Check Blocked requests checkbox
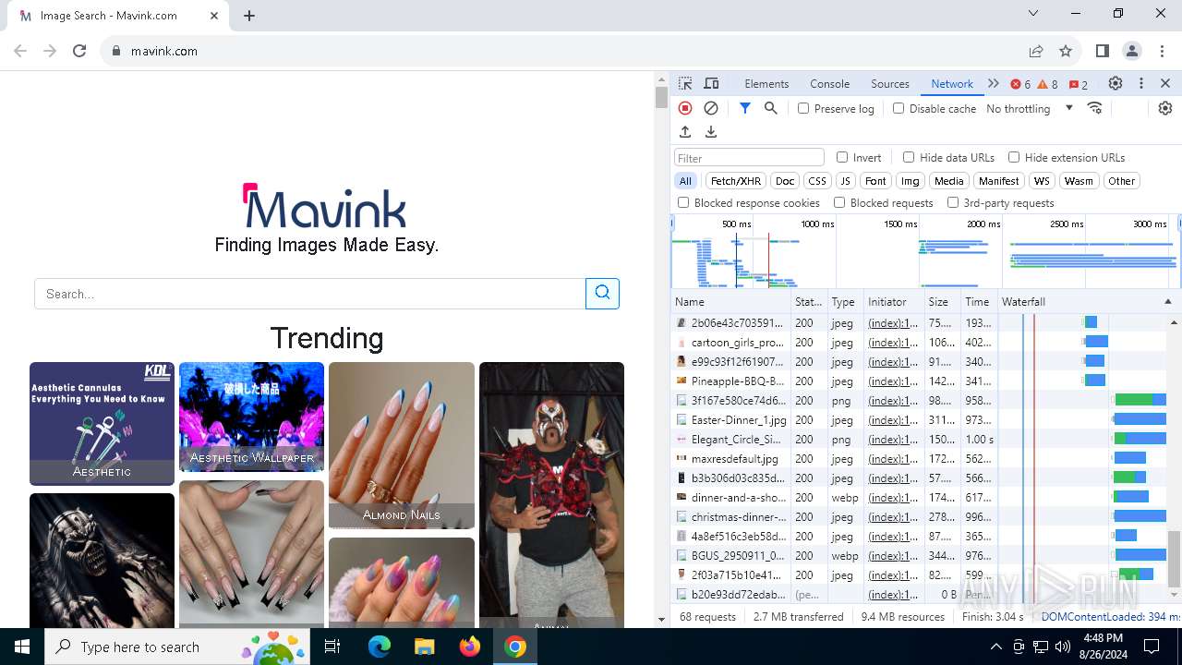 839,202
